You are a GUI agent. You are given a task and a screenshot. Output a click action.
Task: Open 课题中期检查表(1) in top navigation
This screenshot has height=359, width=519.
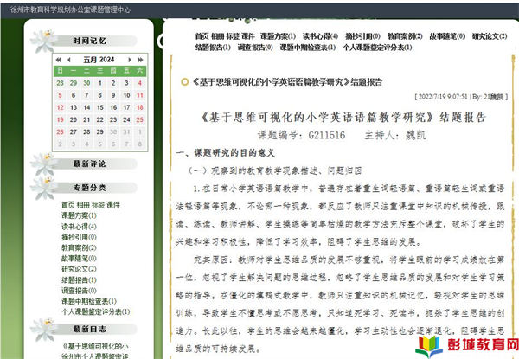click(308, 48)
